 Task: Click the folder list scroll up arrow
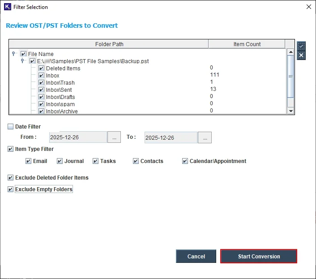290,52
